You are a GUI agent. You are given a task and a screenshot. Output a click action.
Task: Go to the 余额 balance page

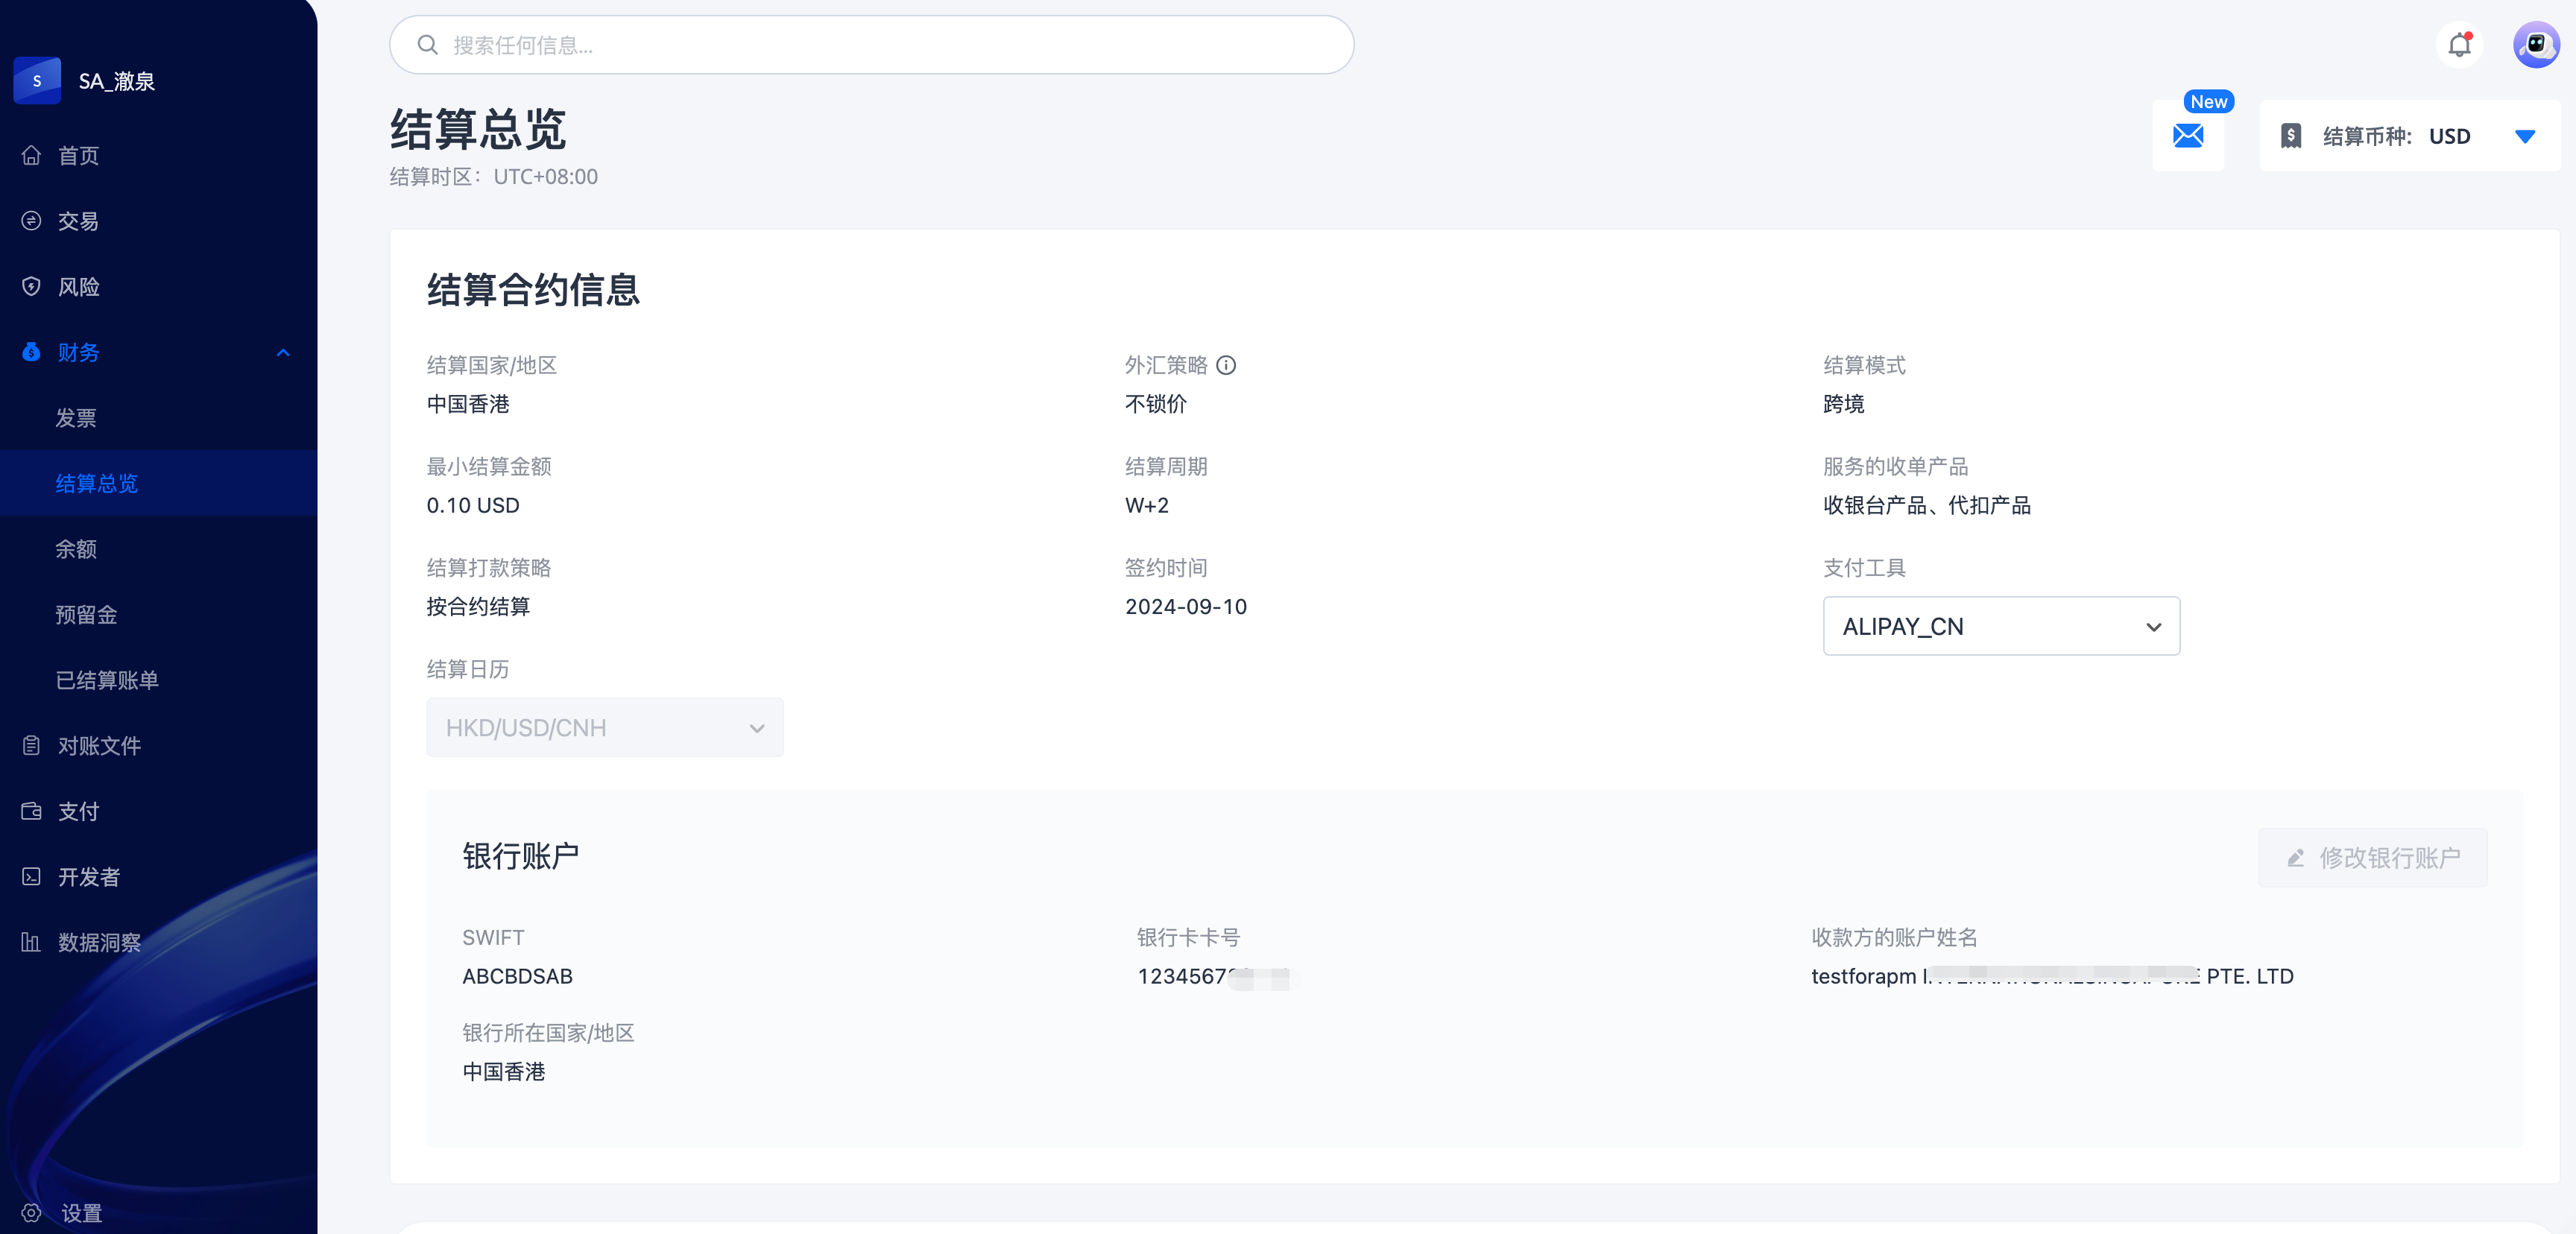click(76, 549)
